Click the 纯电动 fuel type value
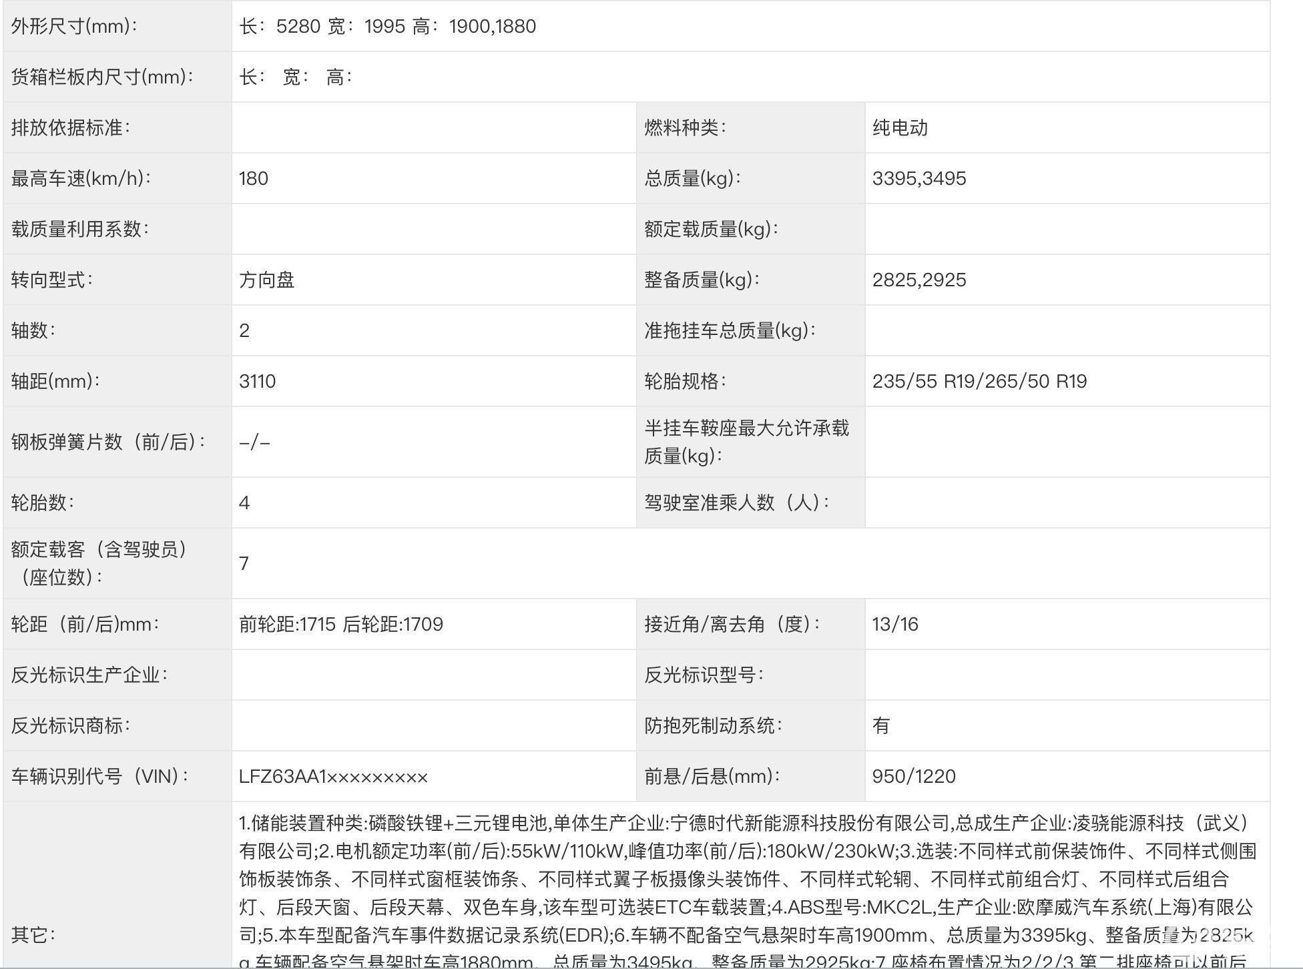Image resolution: width=1303 pixels, height=969 pixels. coord(900,128)
